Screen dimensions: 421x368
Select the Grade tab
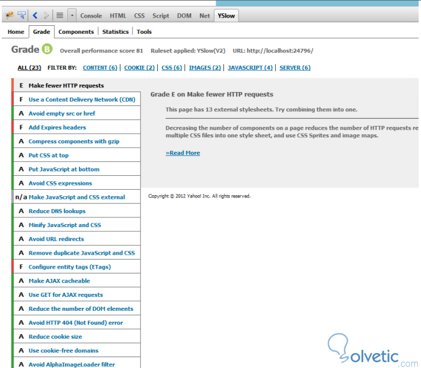42,32
